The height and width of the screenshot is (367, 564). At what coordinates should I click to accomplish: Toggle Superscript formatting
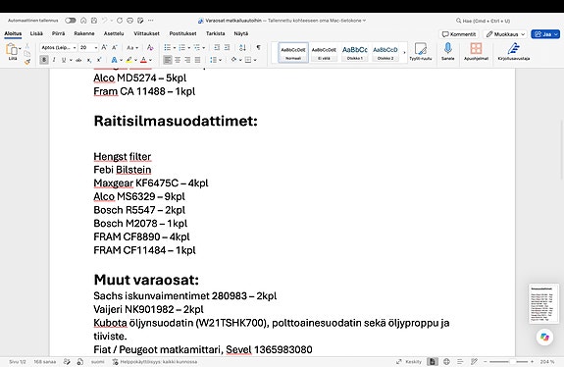pos(99,60)
